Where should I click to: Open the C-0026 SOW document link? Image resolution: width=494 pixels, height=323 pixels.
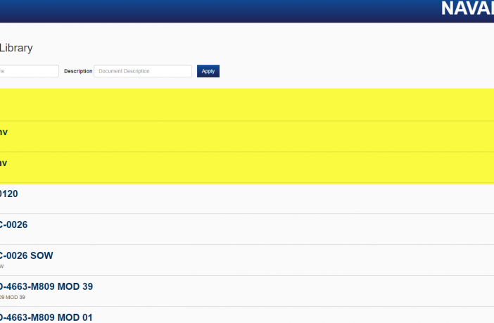pyautogui.click(x=26, y=255)
